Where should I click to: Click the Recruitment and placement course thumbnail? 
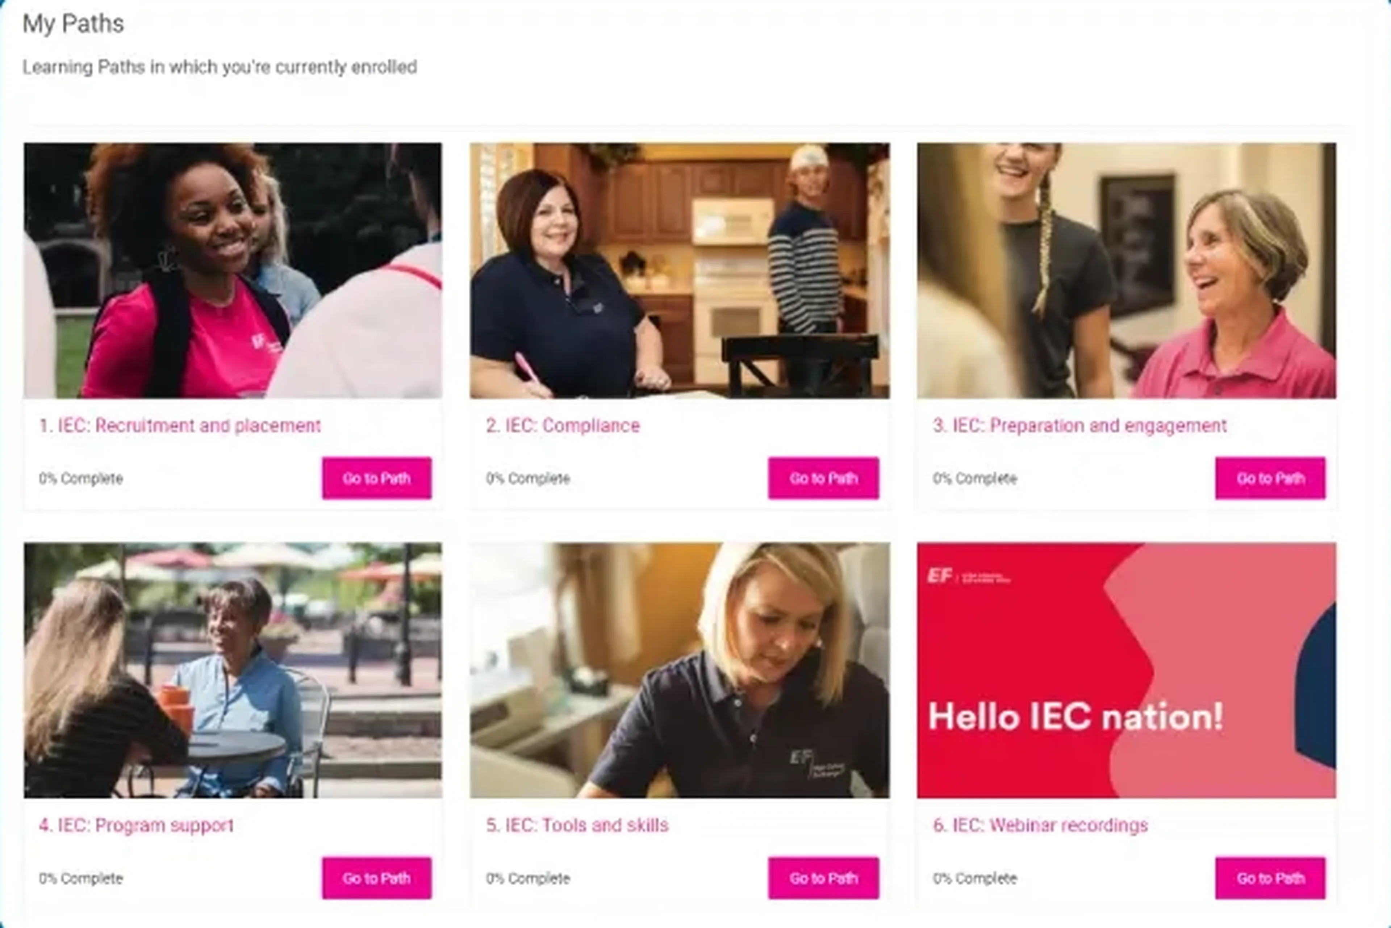pos(233,271)
